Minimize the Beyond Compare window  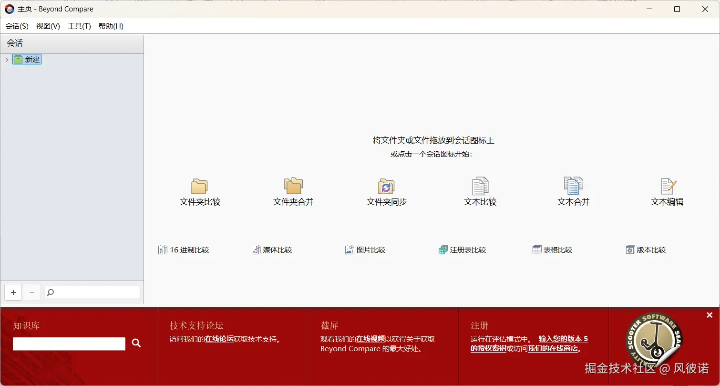[x=649, y=9]
